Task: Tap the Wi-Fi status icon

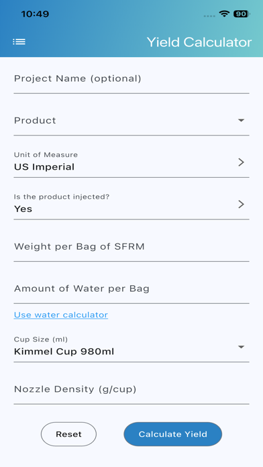Action: pos(223,13)
